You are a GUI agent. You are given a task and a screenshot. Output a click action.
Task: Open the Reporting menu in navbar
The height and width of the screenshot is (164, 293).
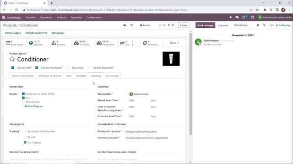(x=76, y=17)
